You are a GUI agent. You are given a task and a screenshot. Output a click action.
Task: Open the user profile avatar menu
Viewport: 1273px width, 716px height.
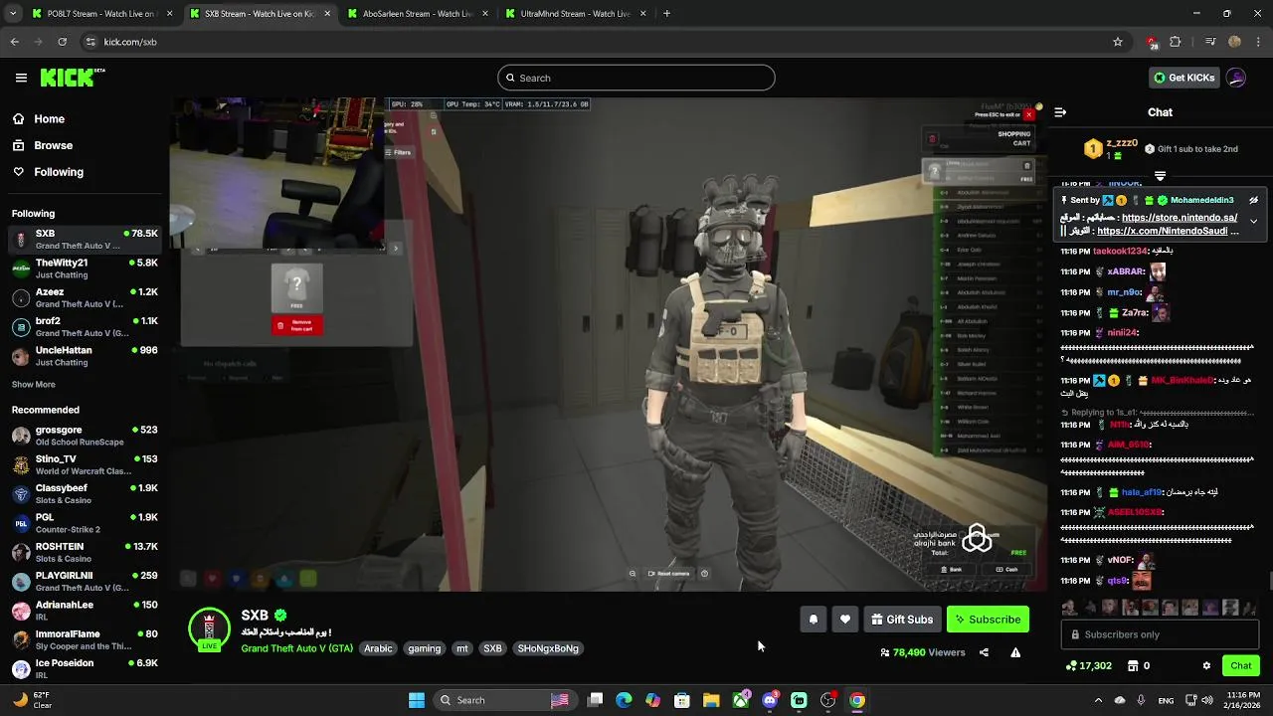(x=1236, y=78)
